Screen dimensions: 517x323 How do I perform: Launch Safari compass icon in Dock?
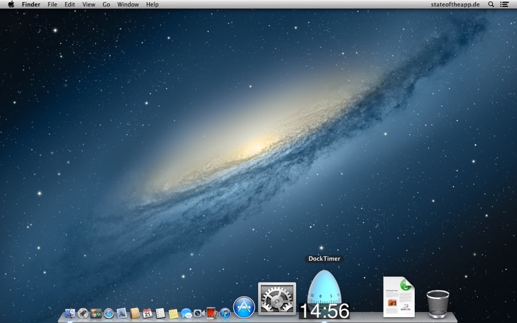[x=109, y=313]
